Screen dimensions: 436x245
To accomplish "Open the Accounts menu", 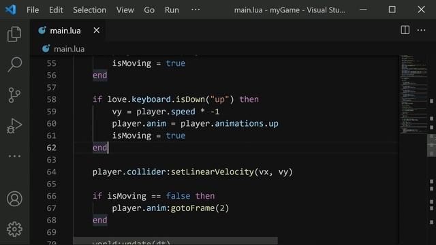I will (x=14, y=199).
